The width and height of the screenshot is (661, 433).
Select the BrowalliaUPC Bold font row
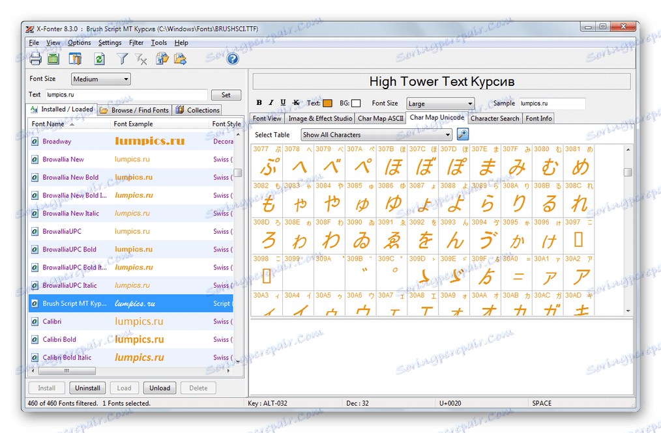[130, 249]
